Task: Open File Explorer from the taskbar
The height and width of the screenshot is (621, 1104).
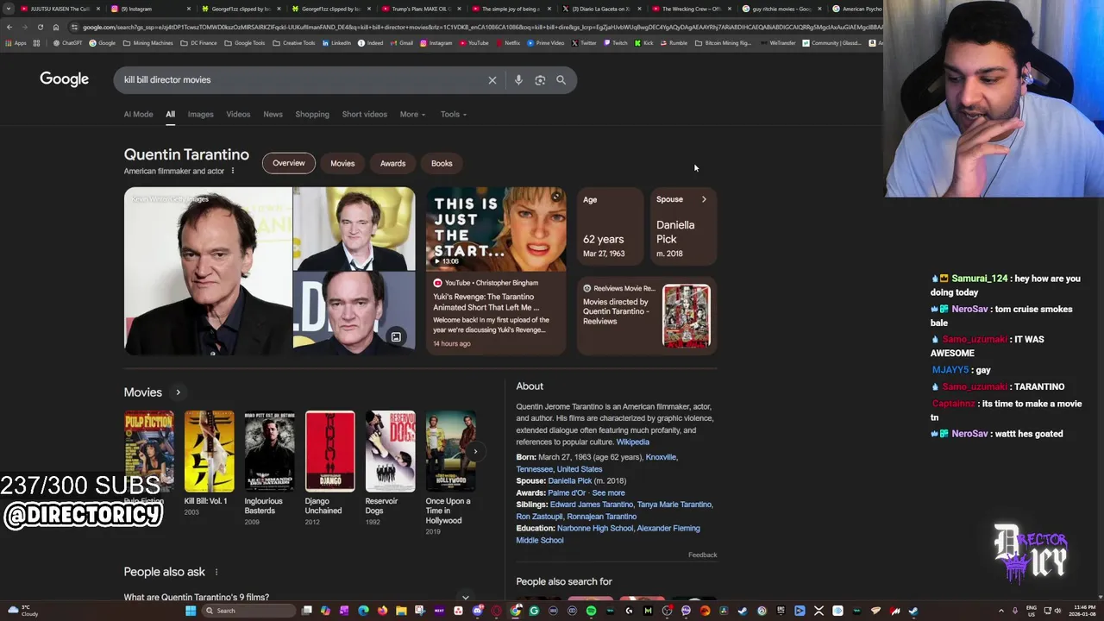Action: 401,611
